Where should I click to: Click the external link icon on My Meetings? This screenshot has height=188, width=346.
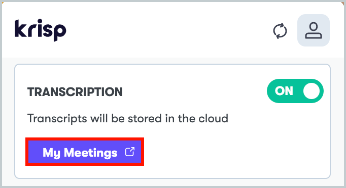(130, 152)
